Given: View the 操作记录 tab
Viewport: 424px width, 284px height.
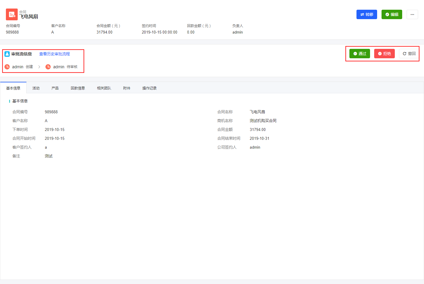Looking at the screenshot, I should pos(149,88).
